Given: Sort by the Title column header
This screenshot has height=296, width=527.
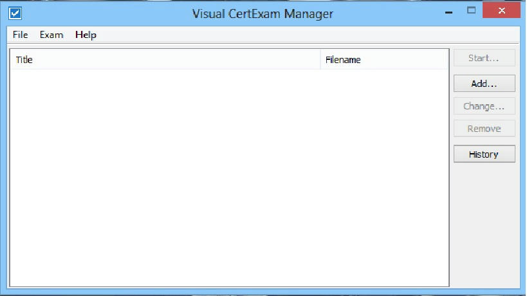Looking at the screenshot, I should (165, 60).
